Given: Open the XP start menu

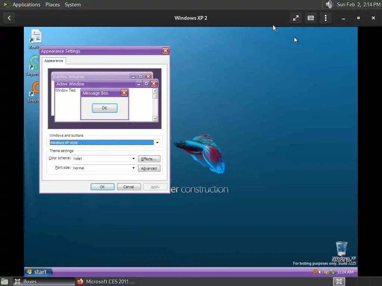Looking at the screenshot, I should click(x=38, y=272).
